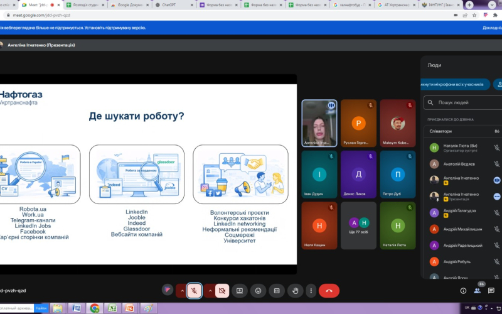This screenshot has height=314, width=502.
Task: Open the 'Докладніше' link in the blue banner
Action: [492, 28]
